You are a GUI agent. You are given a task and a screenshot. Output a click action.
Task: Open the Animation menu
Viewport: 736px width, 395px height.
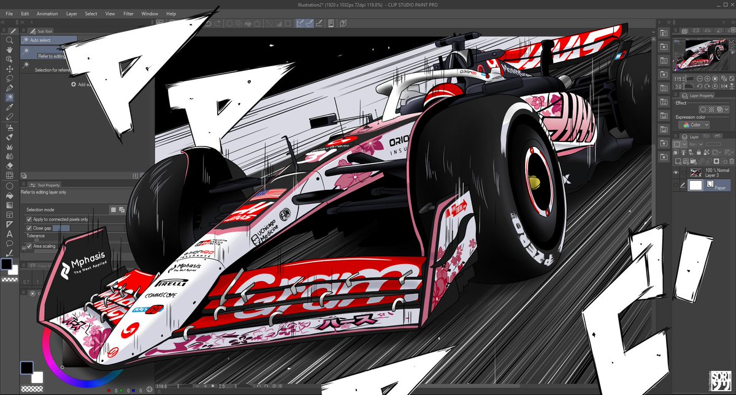tap(47, 13)
